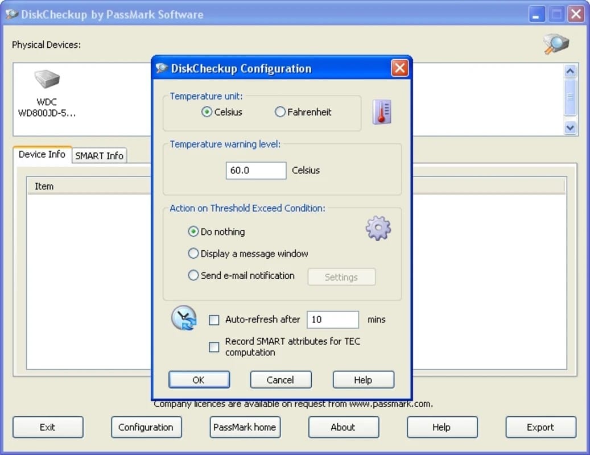Screen dimensions: 590x455
Task: Open the PassMark home button
Action: pyautogui.click(x=245, y=427)
